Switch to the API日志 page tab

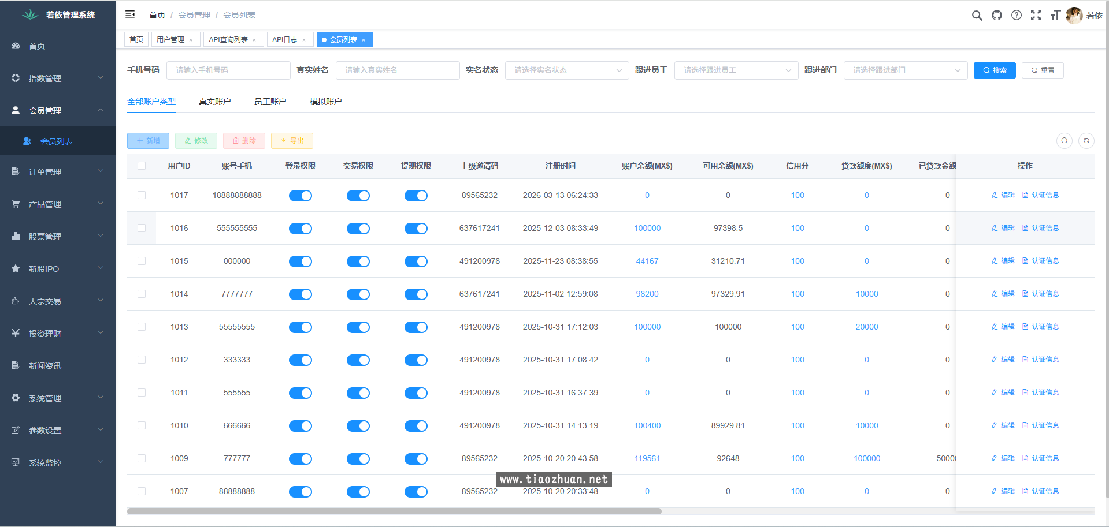pos(285,40)
